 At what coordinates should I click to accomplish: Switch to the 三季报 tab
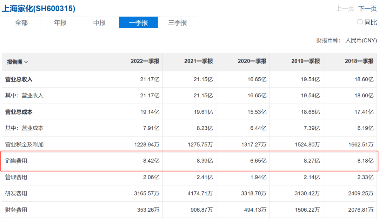177,22
